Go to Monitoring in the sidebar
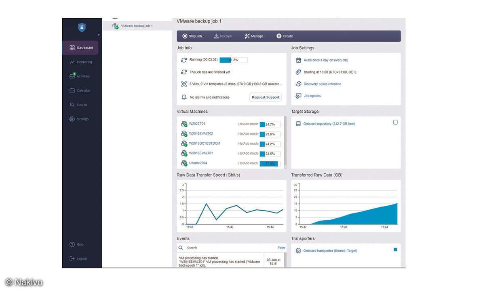485x291 pixels. (81, 62)
